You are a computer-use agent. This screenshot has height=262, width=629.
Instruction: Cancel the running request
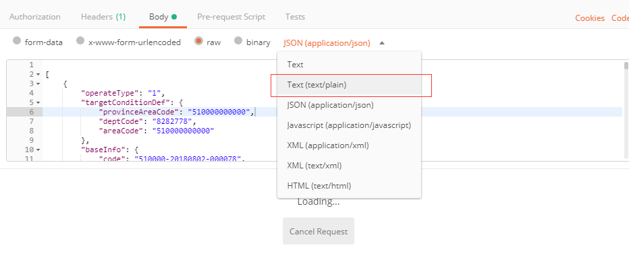(319, 231)
